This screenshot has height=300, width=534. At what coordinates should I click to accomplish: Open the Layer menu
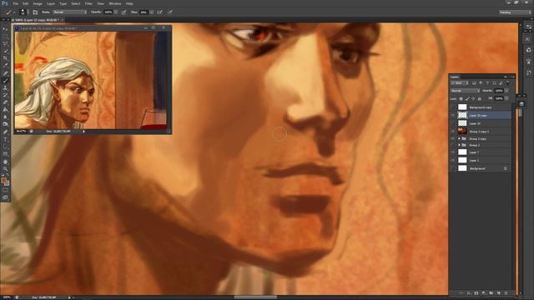(x=50, y=3)
